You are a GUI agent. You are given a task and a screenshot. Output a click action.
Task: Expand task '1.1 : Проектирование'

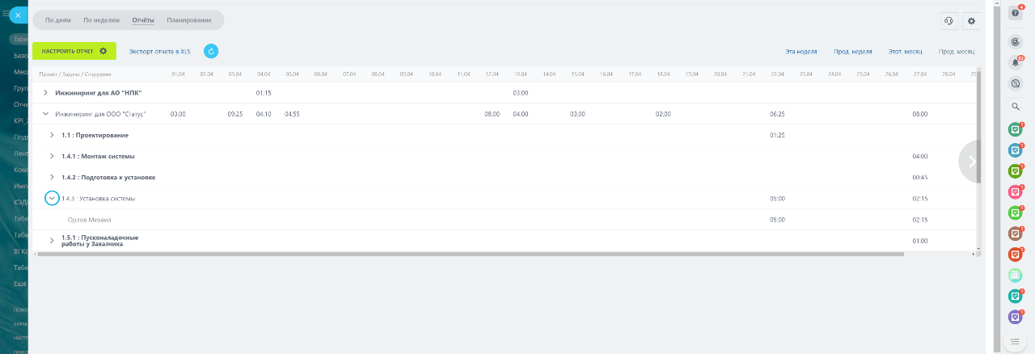click(x=52, y=135)
